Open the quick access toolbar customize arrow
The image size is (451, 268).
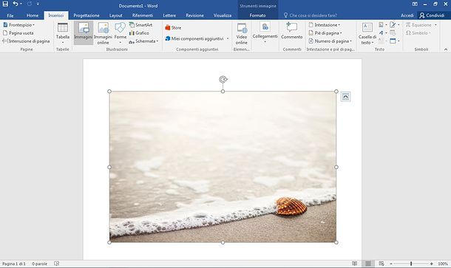pyautogui.click(x=38, y=4)
